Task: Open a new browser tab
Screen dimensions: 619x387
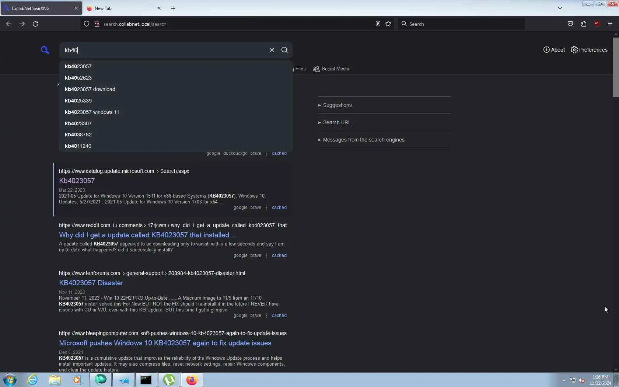Action: (x=173, y=8)
